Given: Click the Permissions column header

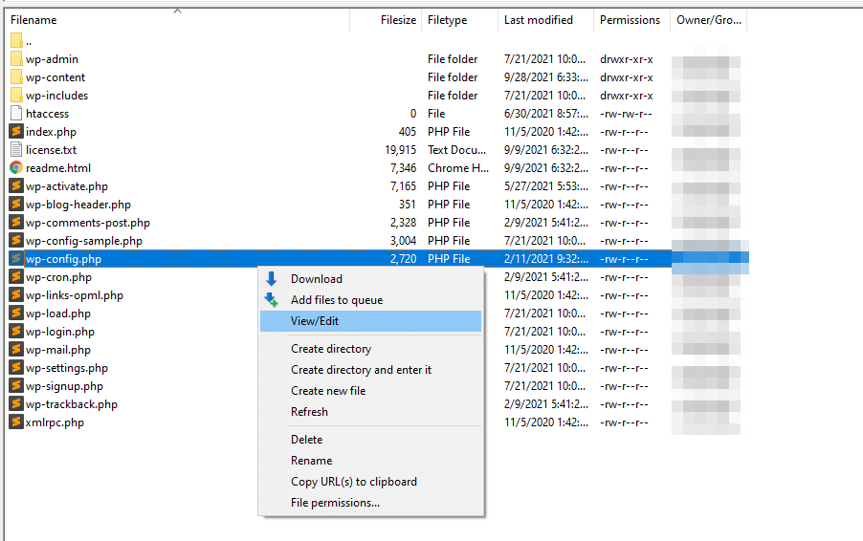Looking at the screenshot, I should point(630,20).
